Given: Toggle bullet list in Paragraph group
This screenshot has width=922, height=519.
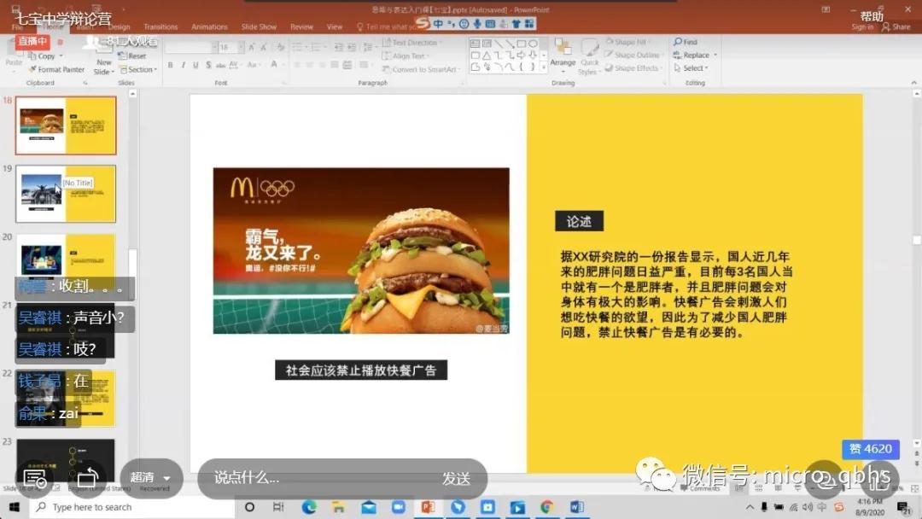Looking at the screenshot, I should pyautogui.click(x=298, y=47).
